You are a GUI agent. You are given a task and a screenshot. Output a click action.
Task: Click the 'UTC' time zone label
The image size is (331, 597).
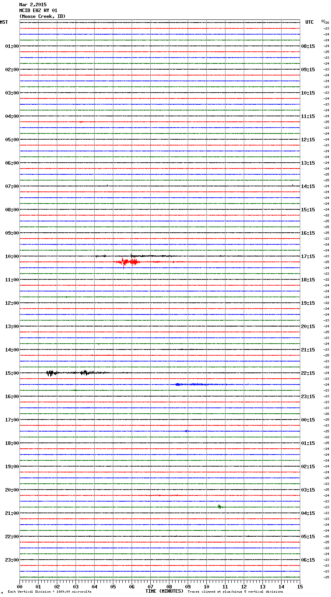coord(310,22)
